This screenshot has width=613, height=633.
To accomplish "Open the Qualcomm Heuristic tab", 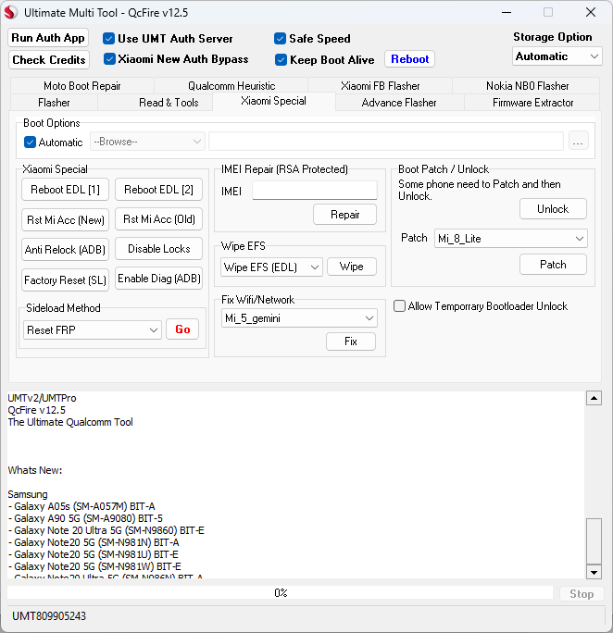I will (231, 86).
